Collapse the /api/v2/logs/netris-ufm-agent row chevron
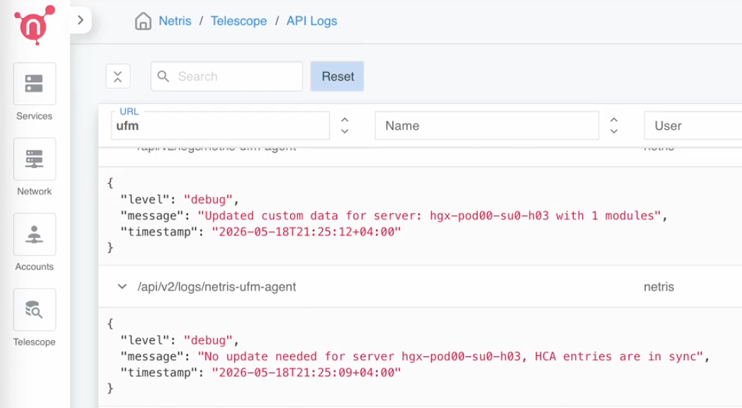Screen dimensions: 742x408 [122, 286]
